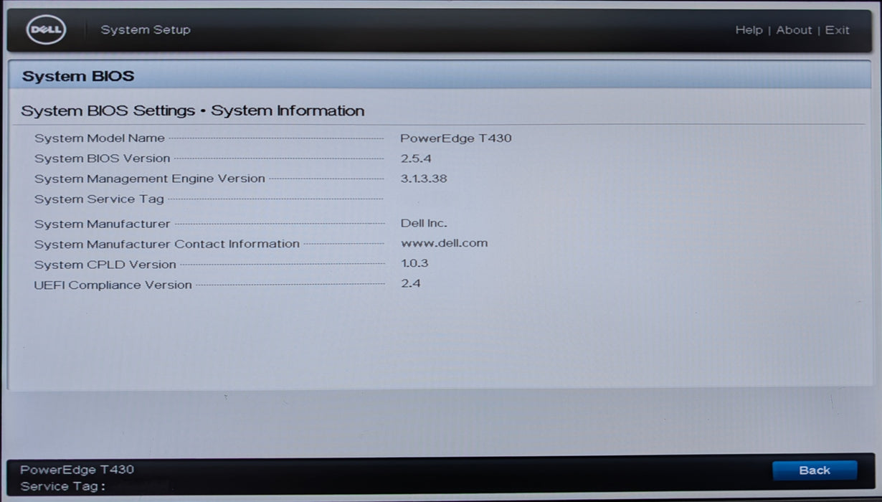Select the System BIOS Version label
The image size is (882, 502).
click(103, 158)
